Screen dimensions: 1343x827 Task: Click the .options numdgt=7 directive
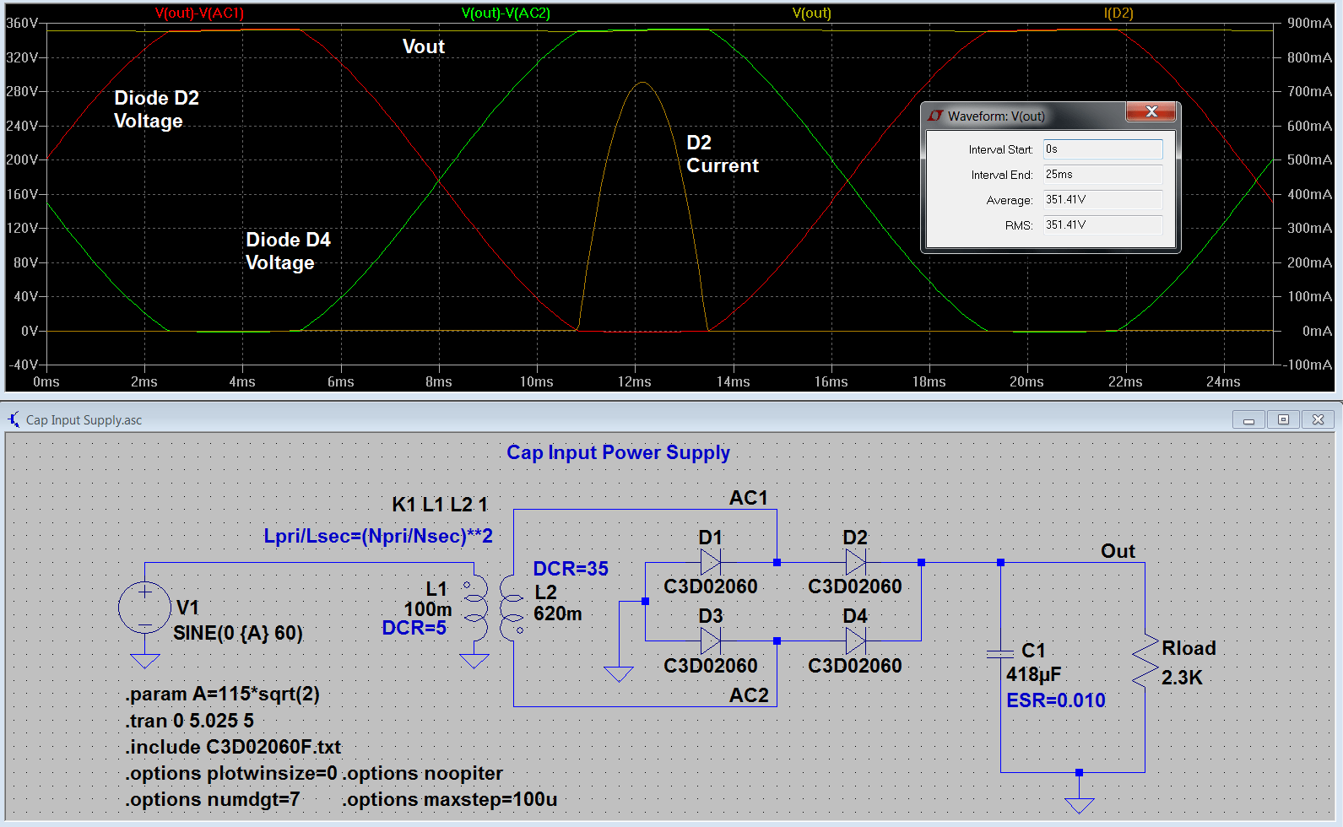213,799
